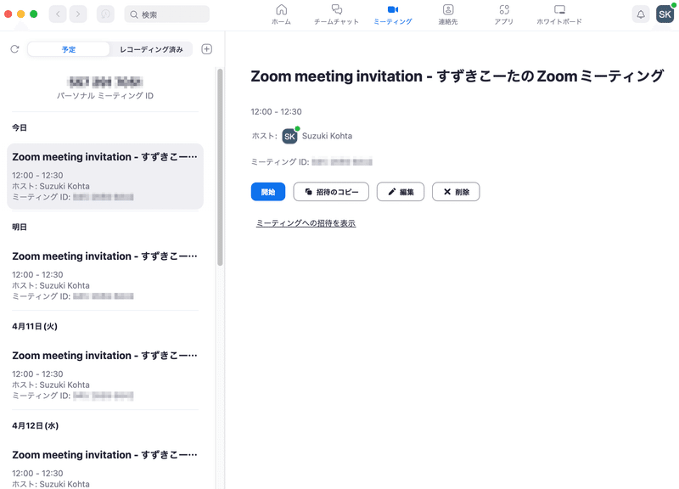
Task: Switch to the 予定 (Upcoming) tab
Action: 69,49
